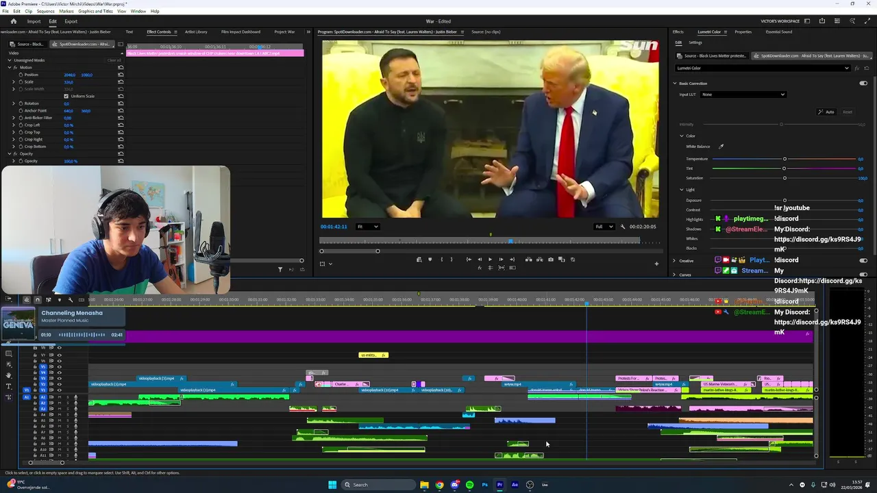Adjust the Tint slider
The width and height of the screenshot is (877, 493).
[x=785, y=168]
